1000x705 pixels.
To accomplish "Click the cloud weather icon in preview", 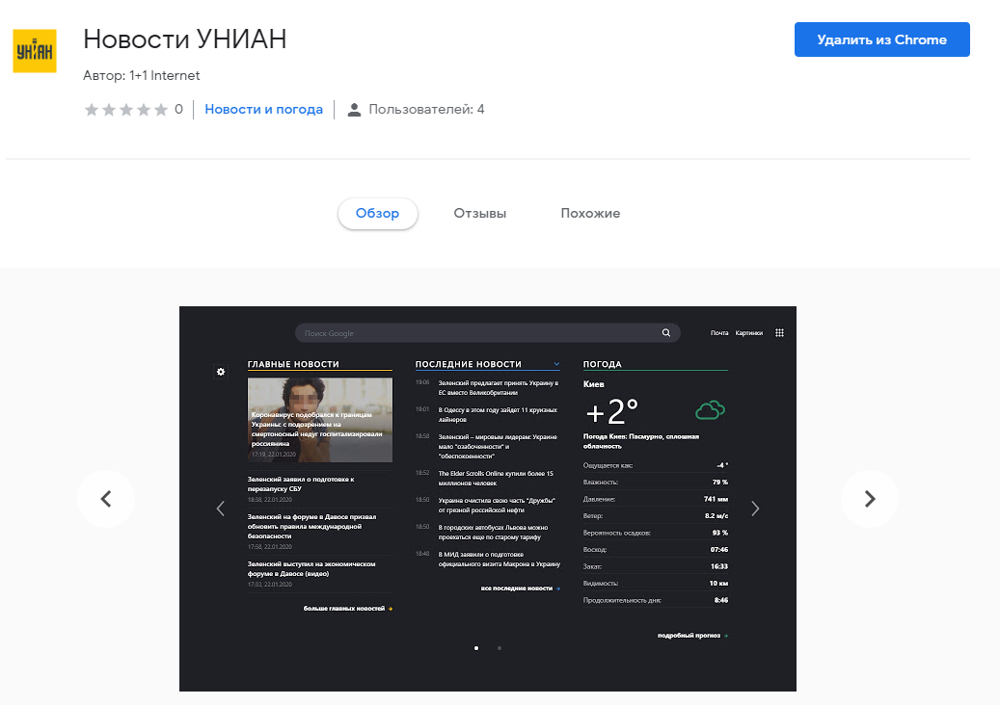I will (x=710, y=409).
